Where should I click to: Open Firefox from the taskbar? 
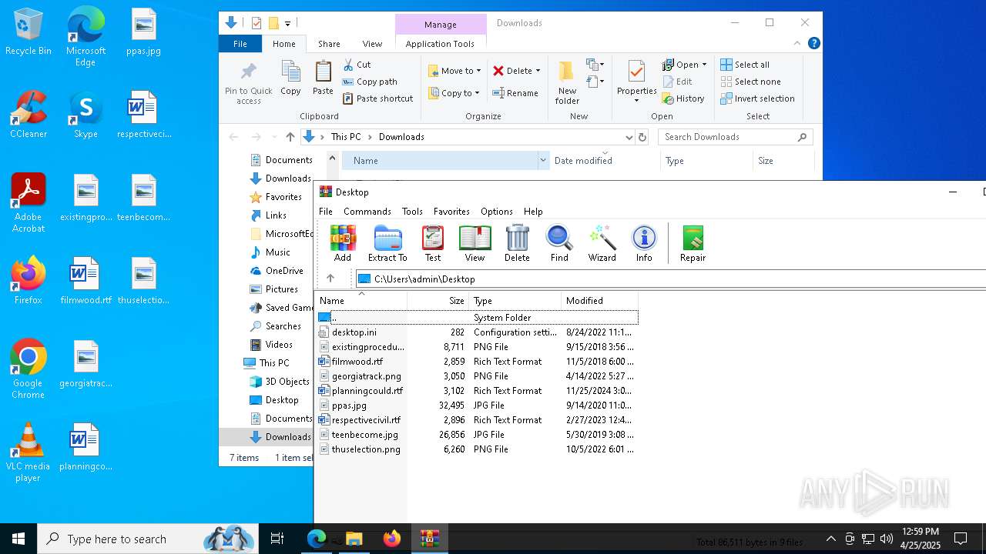point(392,539)
